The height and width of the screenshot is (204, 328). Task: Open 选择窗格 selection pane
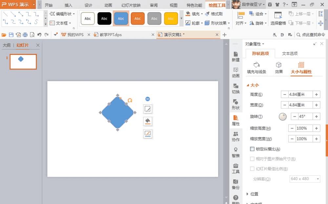(278, 18)
